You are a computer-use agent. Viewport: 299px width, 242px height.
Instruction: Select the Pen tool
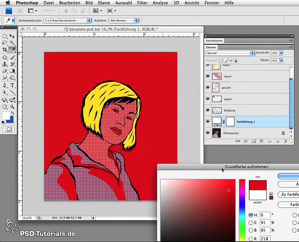[x=5, y=85]
